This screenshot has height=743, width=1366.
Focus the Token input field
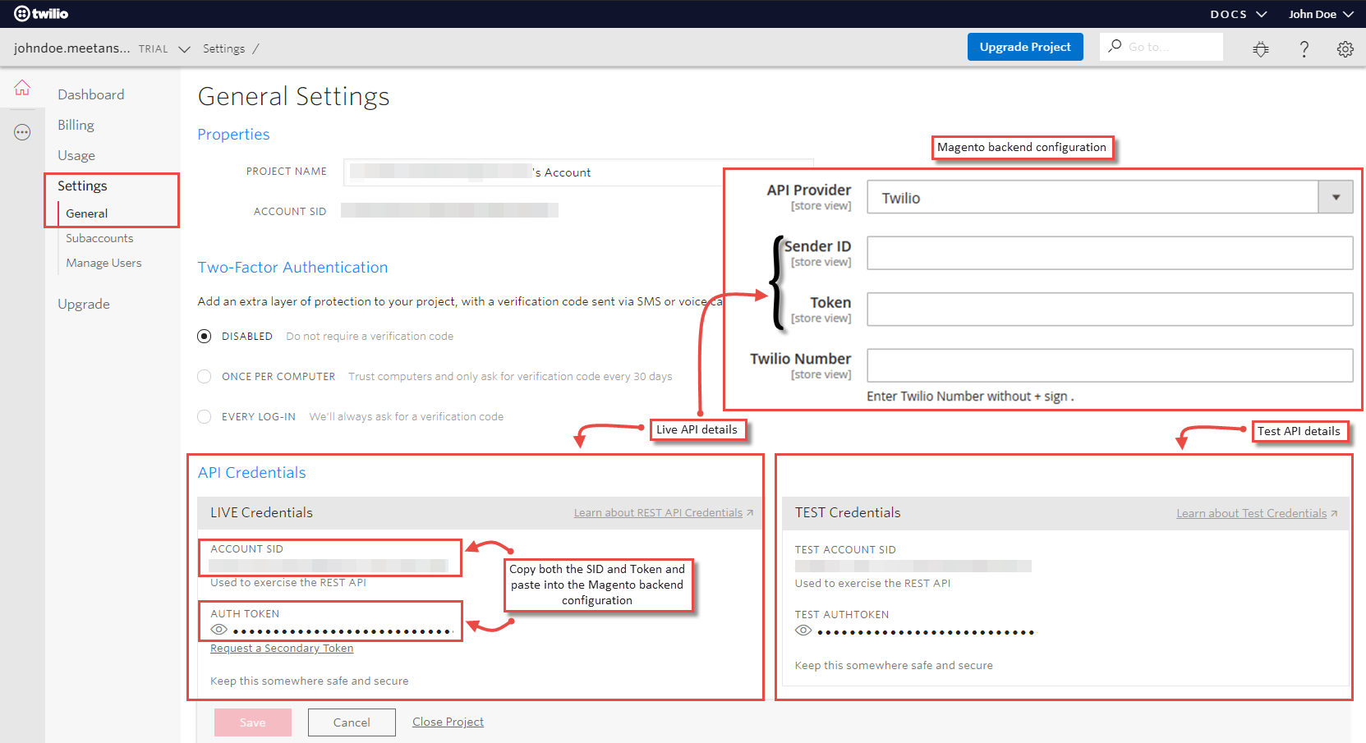pyautogui.click(x=1110, y=309)
